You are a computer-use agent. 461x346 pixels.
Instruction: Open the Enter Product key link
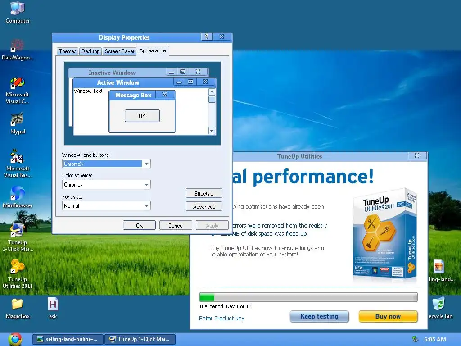click(221, 319)
